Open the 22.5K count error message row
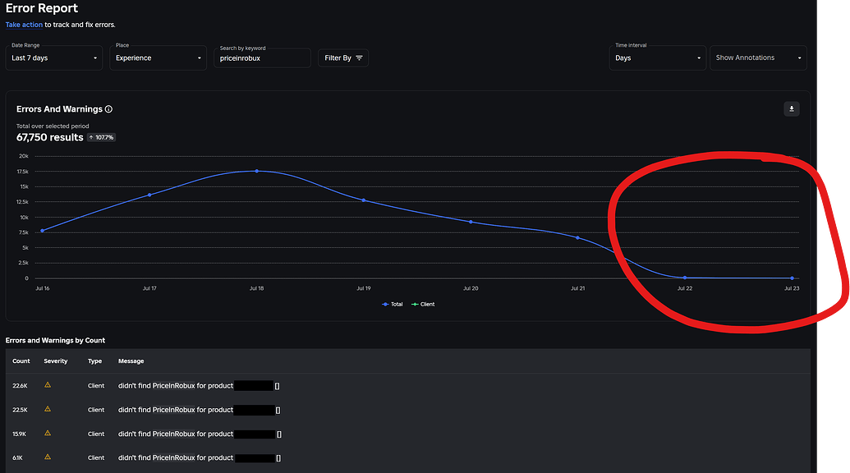Image resolution: width=850 pixels, height=473 pixels. coord(407,410)
